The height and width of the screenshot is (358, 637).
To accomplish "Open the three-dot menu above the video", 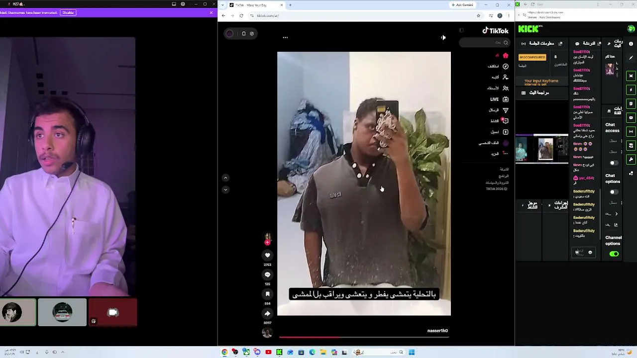I will [x=285, y=37].
